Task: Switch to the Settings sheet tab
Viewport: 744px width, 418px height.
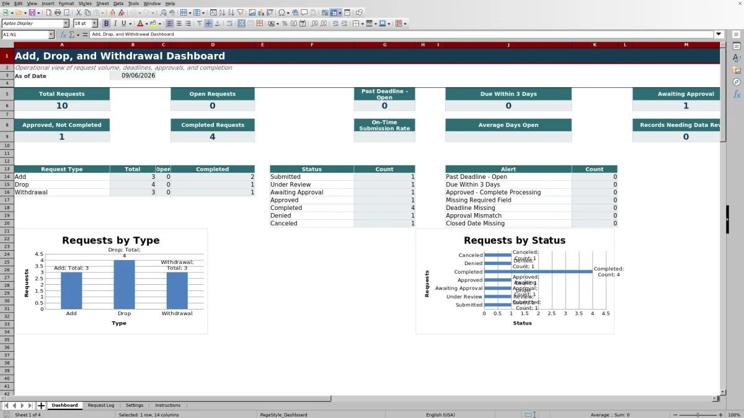Action: (135, 405)
